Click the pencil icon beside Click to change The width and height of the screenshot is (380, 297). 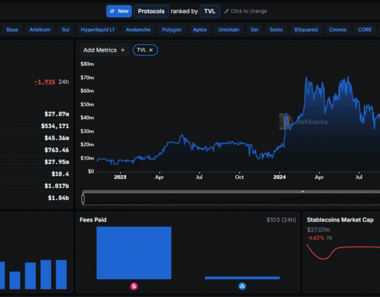pyautogui.click(x=226, y=11)
